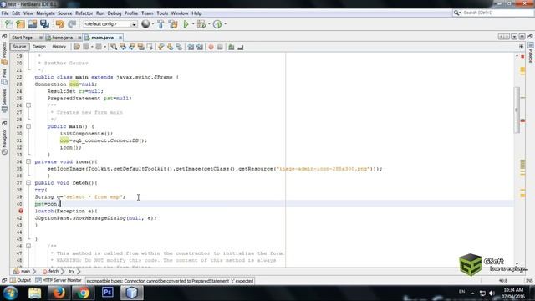Toggle Rectangular Selection icon
This screenshot has width=535, height=301.
[x=150, y=47]
